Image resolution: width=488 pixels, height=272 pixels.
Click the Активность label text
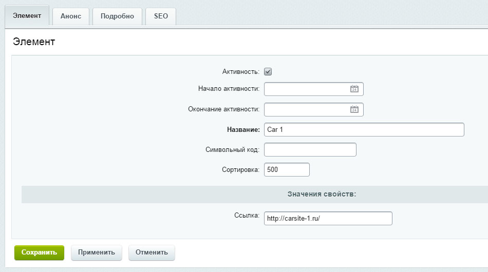coord(240,72)
